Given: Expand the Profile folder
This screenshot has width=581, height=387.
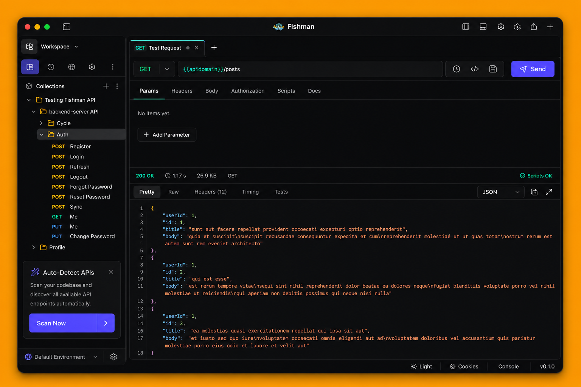Looking at the screenshot, I should (x=34, y=247).
